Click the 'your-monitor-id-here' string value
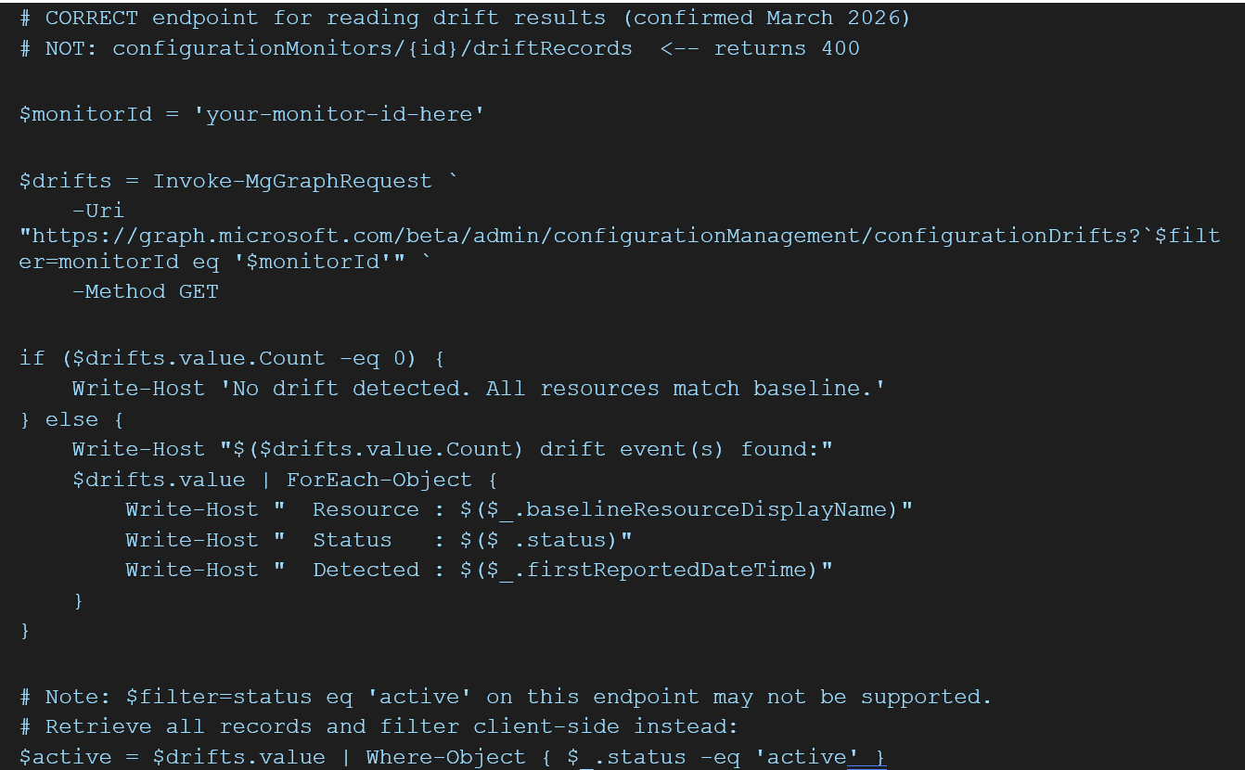 [x=345, y=115]
